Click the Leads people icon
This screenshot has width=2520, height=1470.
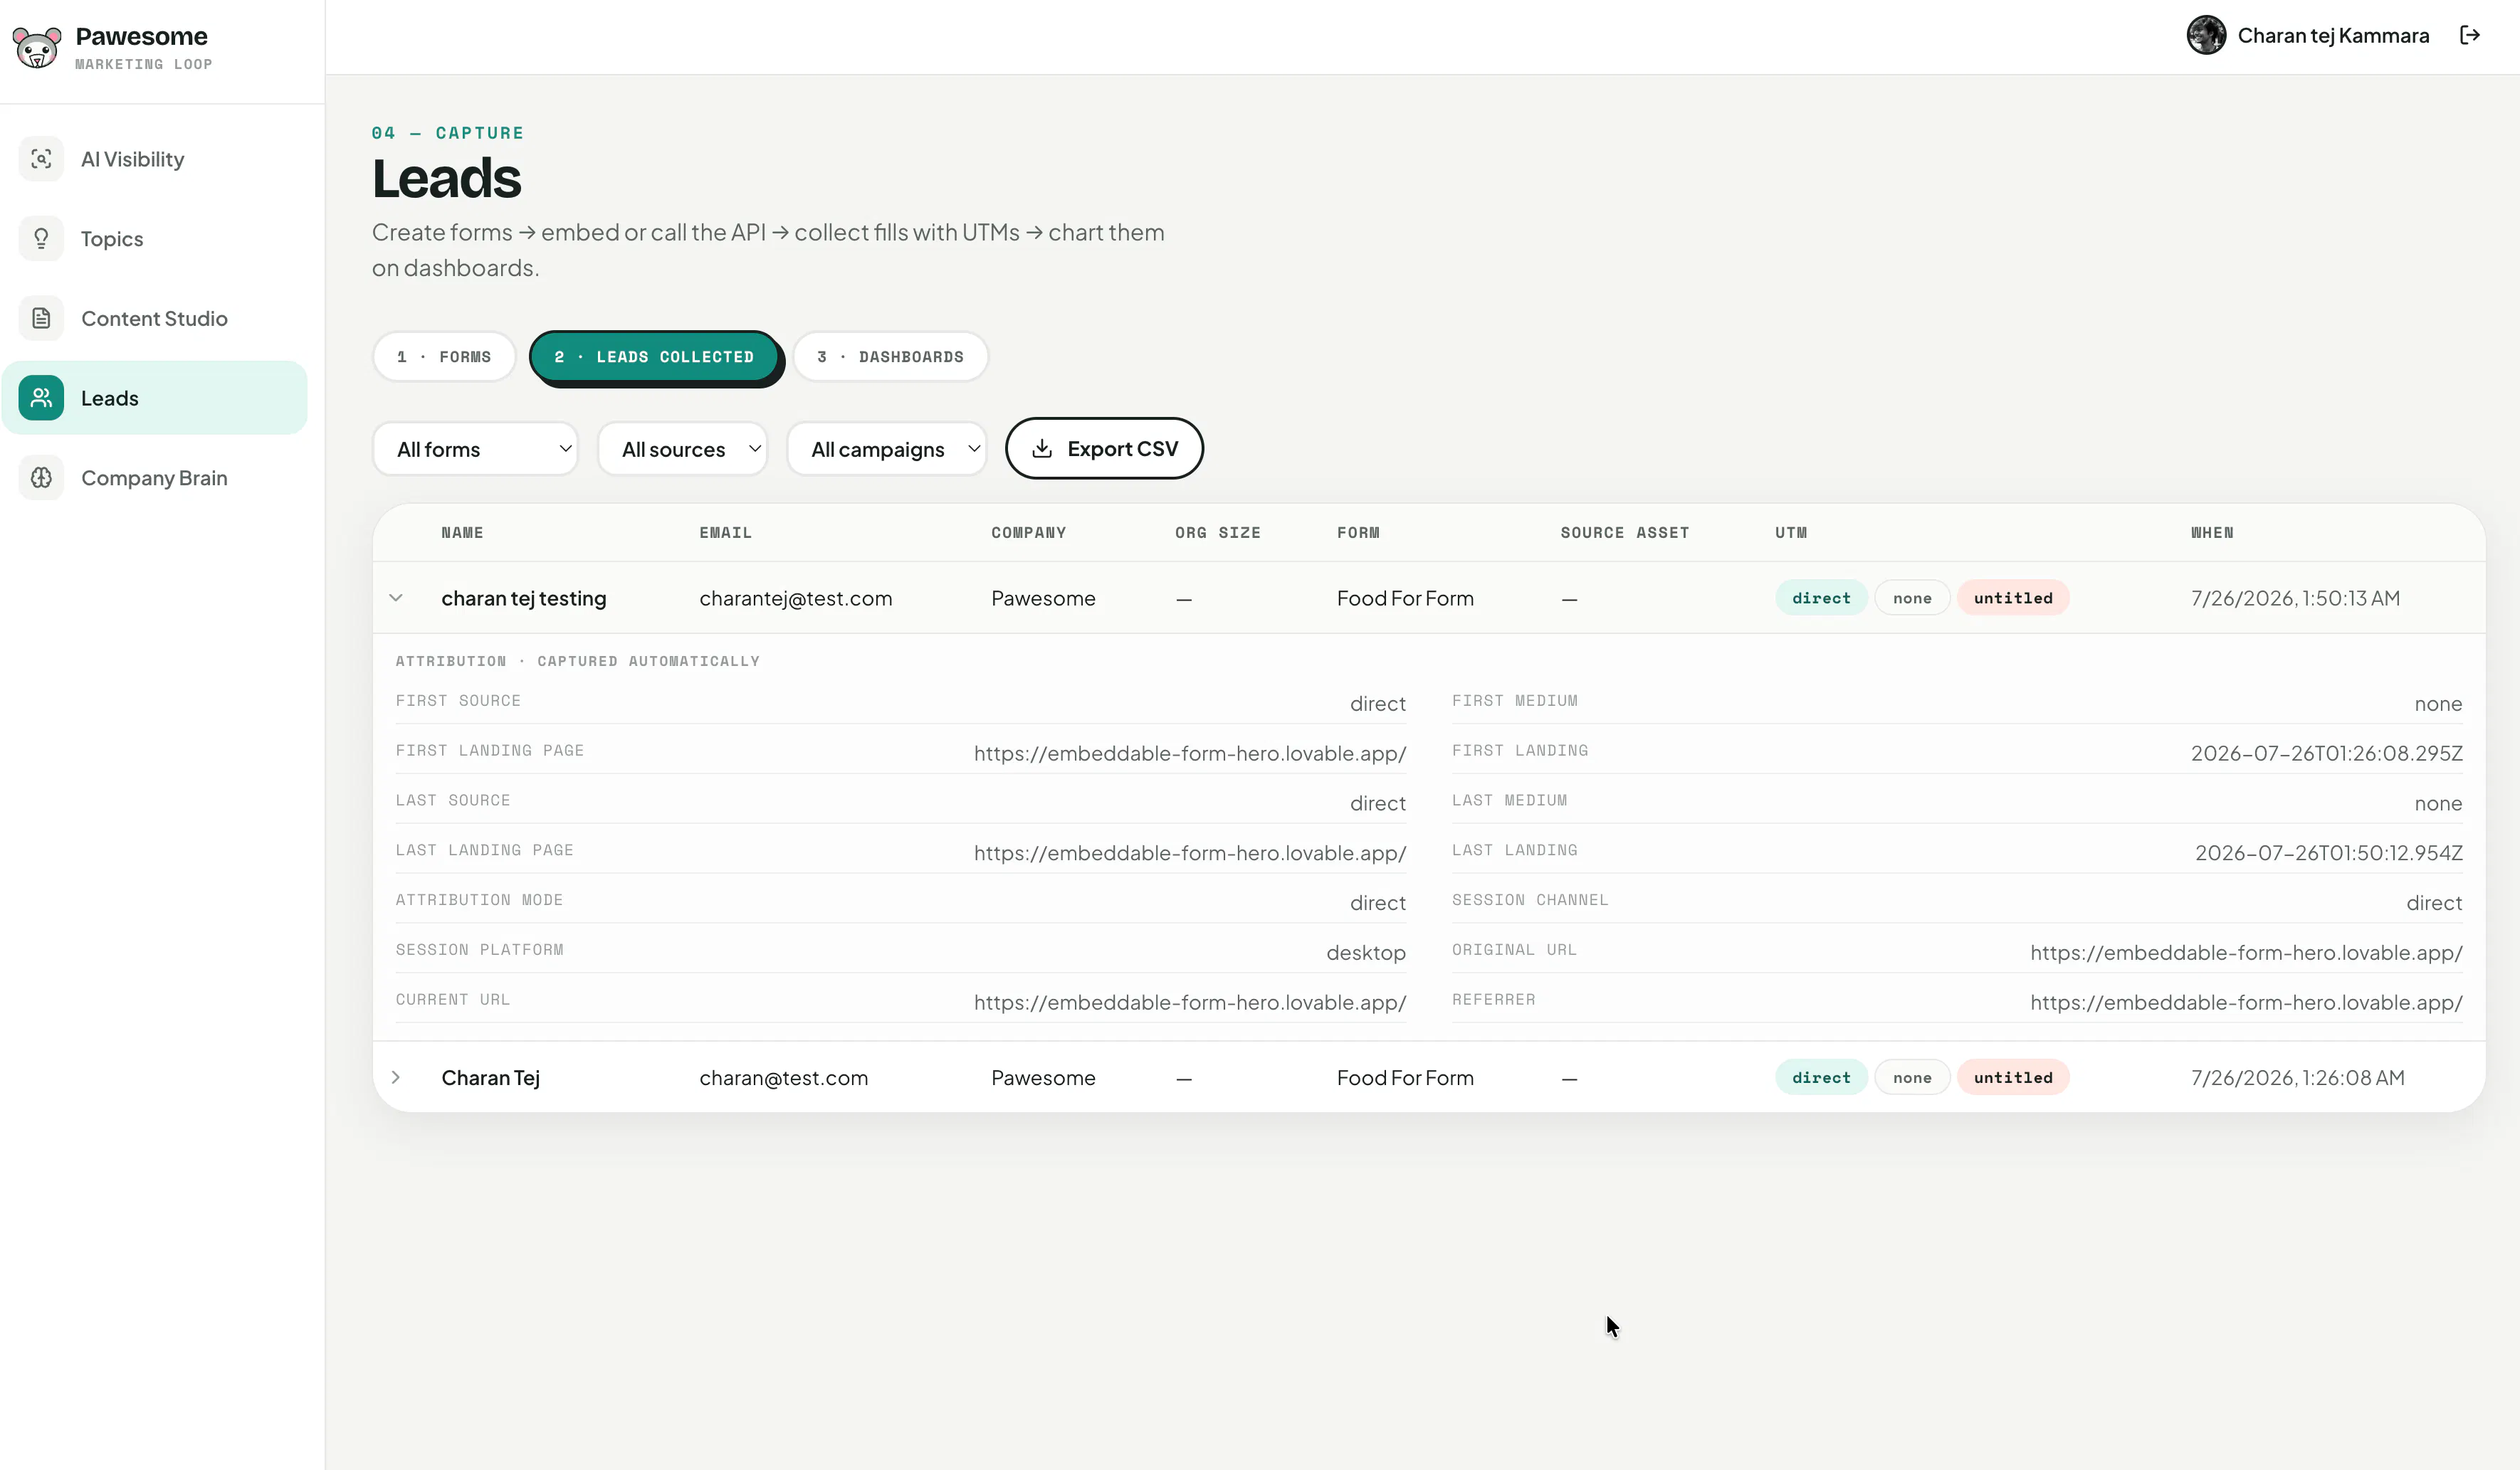click(41, 398)
